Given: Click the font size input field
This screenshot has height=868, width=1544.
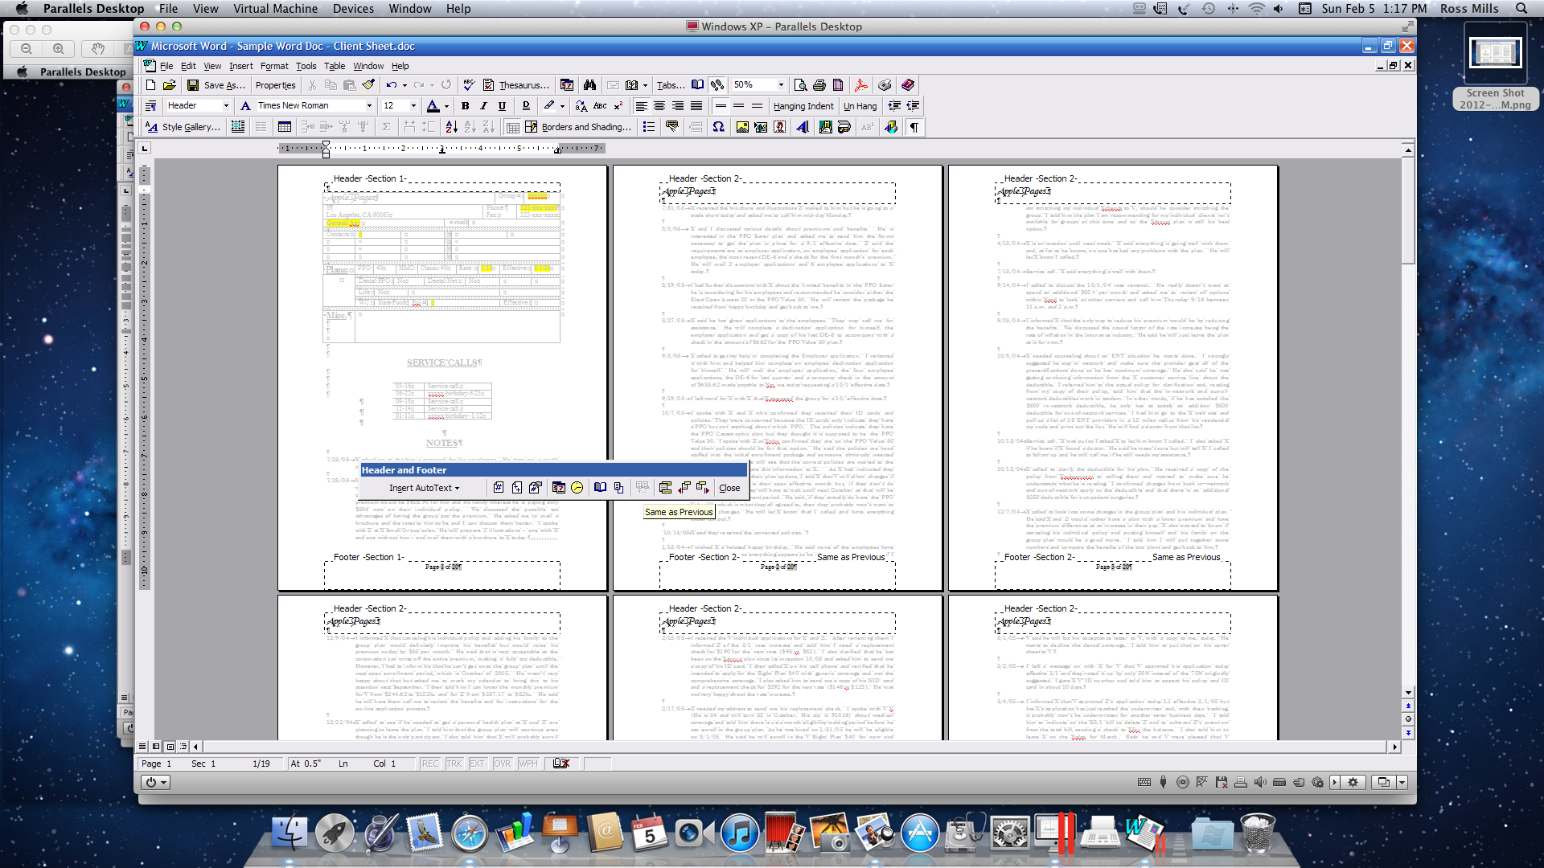Looking at the screenshot, I should tap(394, 106).
